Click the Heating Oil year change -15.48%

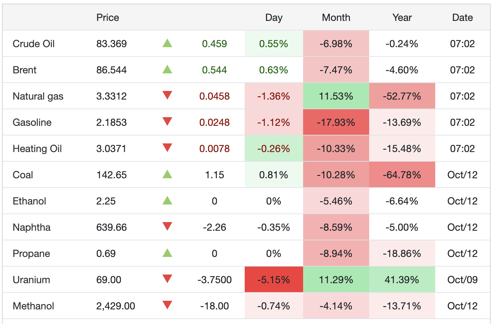pos(402,149)
